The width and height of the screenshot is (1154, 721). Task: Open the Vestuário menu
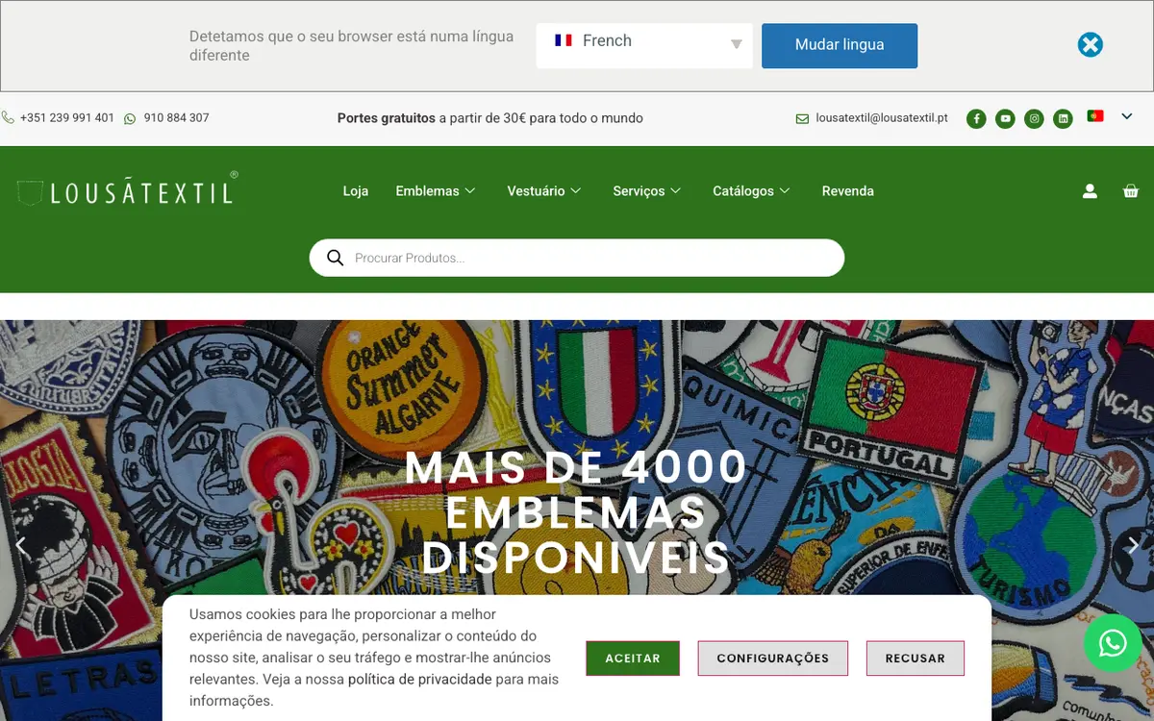coord(536,191)
